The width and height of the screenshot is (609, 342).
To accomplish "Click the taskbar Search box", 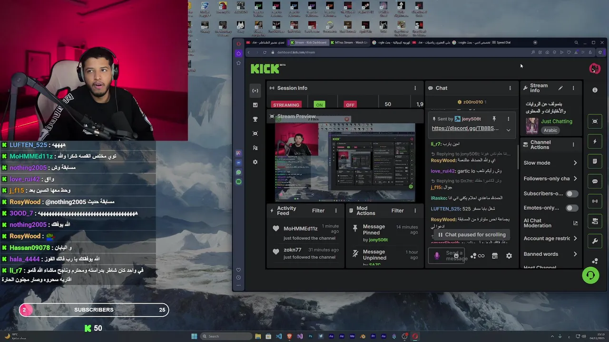I will 226,336.
